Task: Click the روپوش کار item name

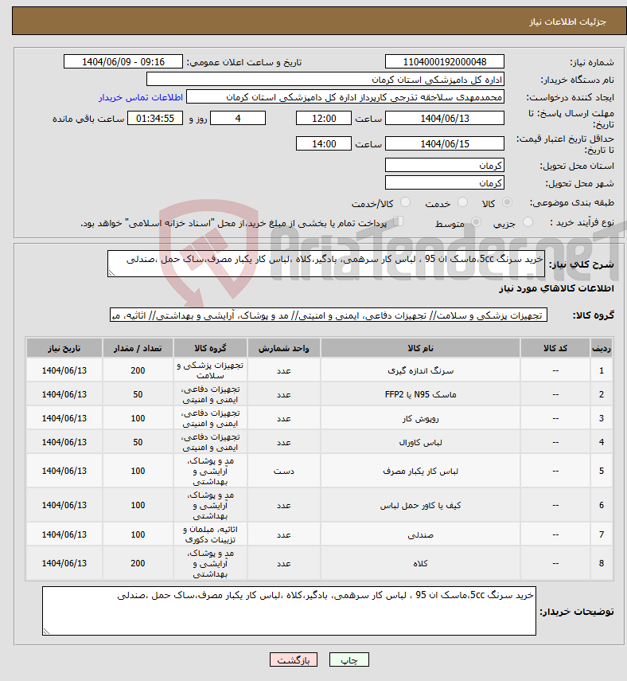Action: [x=420, y=419]
